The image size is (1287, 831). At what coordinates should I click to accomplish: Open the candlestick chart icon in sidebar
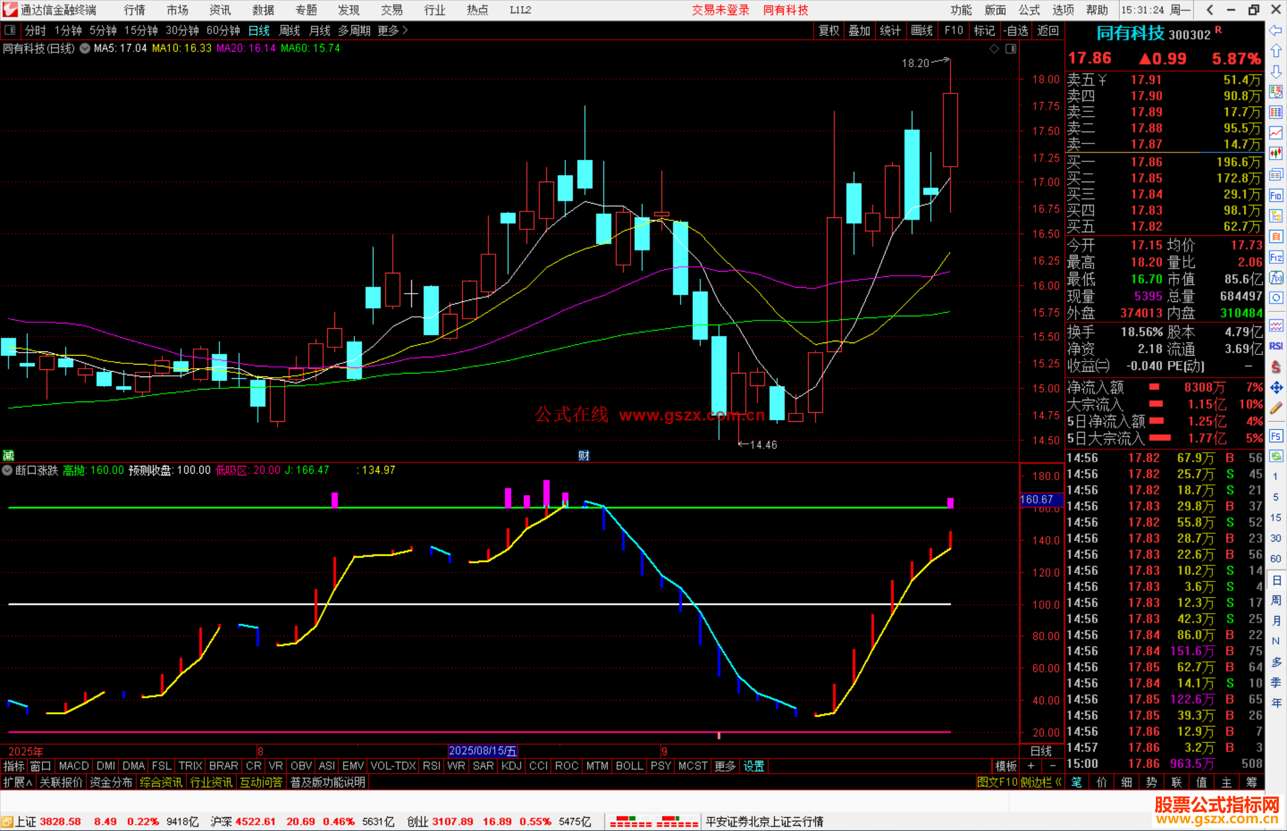(1276, 154)
